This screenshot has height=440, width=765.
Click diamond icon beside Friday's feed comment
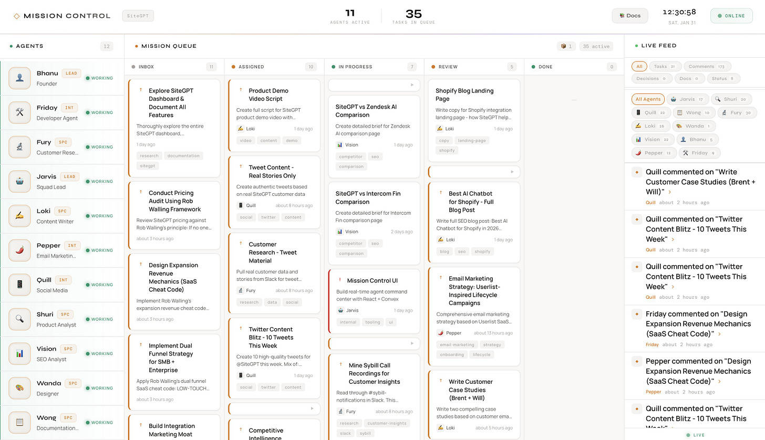(x=637, y=314)
